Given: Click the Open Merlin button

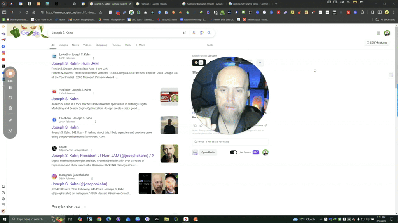Looking at the screenshot, I should point(208,152).
